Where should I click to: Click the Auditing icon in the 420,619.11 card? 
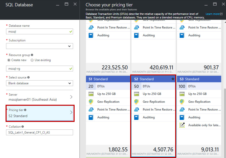(x=137, y=35)
